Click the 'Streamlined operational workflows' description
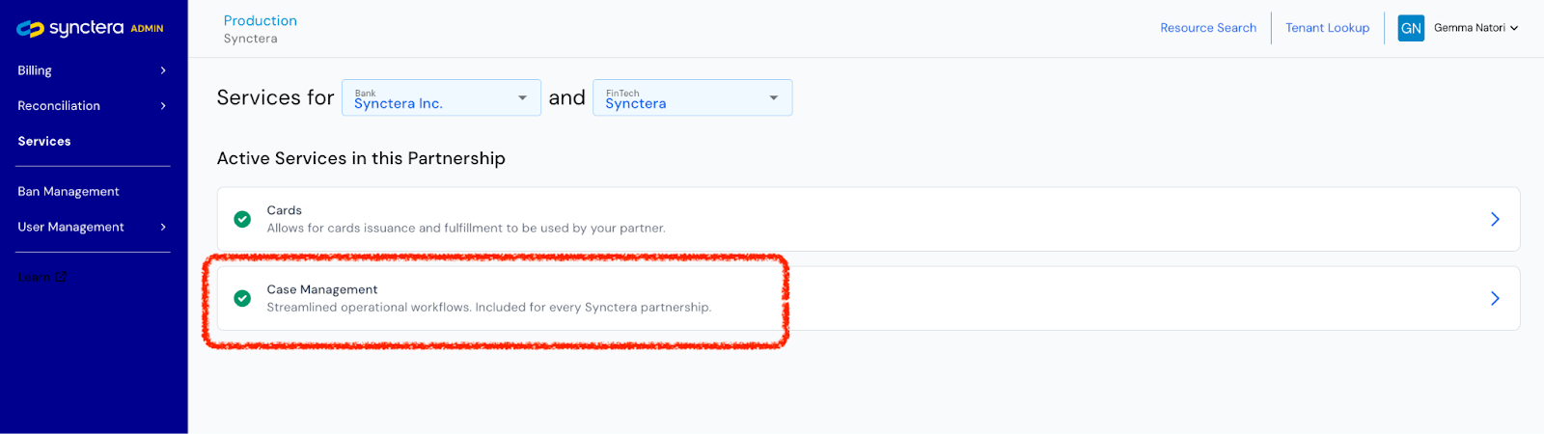Image resolution: width=1544 pixels, height=434 pixels. (x=488, y=308)
